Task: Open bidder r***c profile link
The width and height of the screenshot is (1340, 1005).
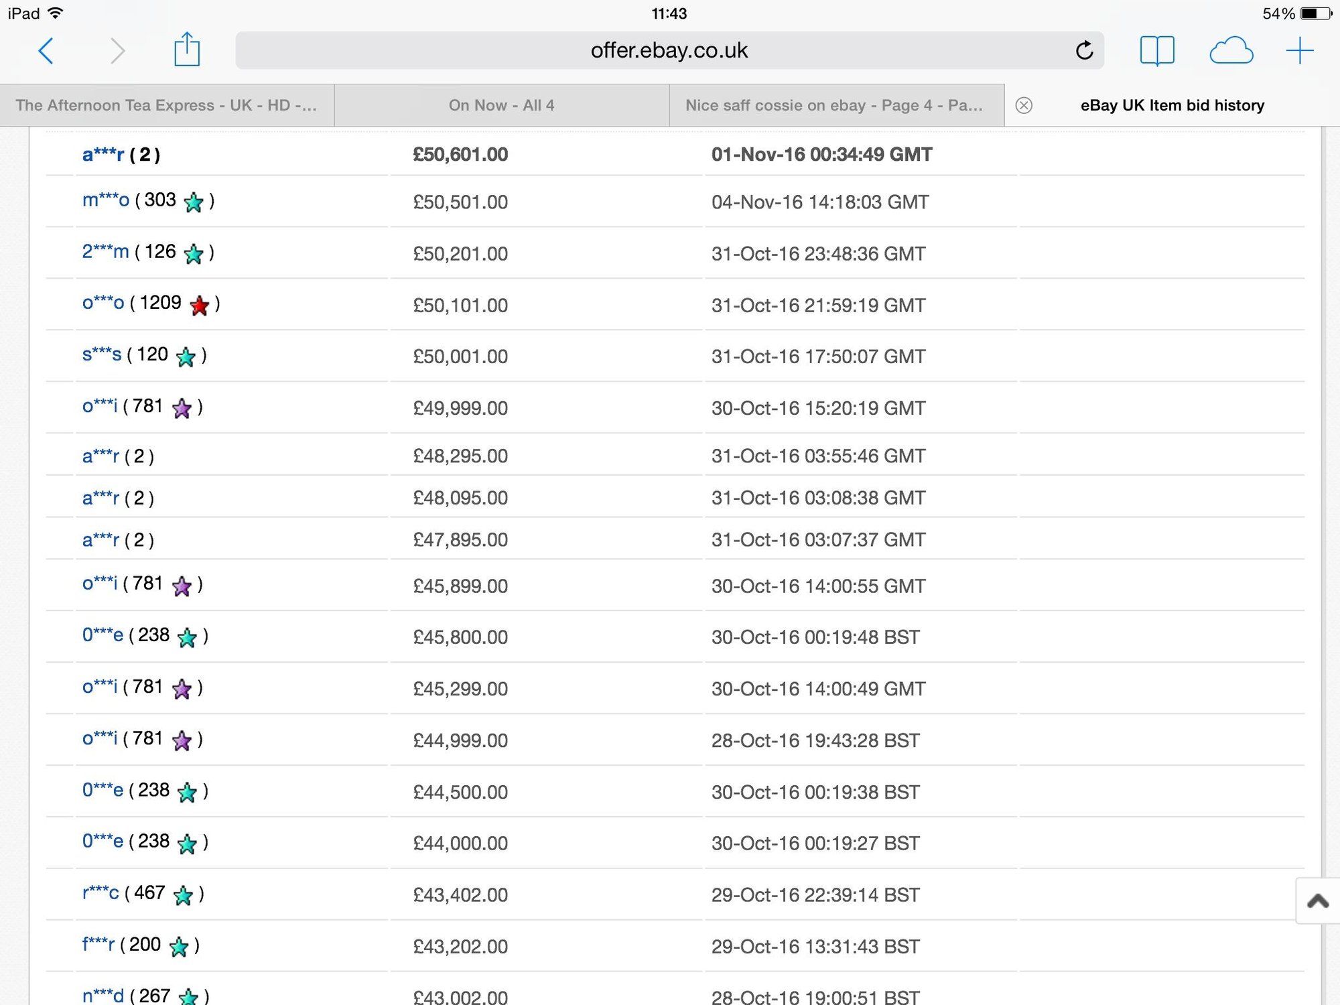Action: [x=100, y=893]
